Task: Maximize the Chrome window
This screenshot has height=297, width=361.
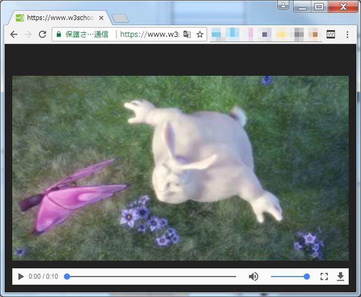Action: point(319,7)
